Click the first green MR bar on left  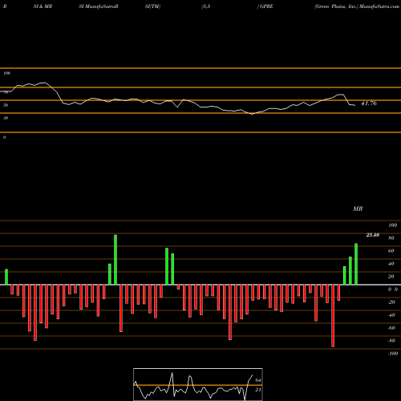(6, 277)
